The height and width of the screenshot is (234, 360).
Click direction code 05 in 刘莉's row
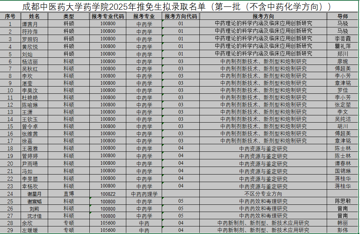point(181,209)
